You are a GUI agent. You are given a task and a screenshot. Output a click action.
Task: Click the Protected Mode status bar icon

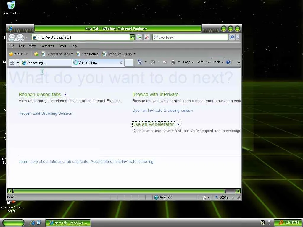(x=204, y=197)
